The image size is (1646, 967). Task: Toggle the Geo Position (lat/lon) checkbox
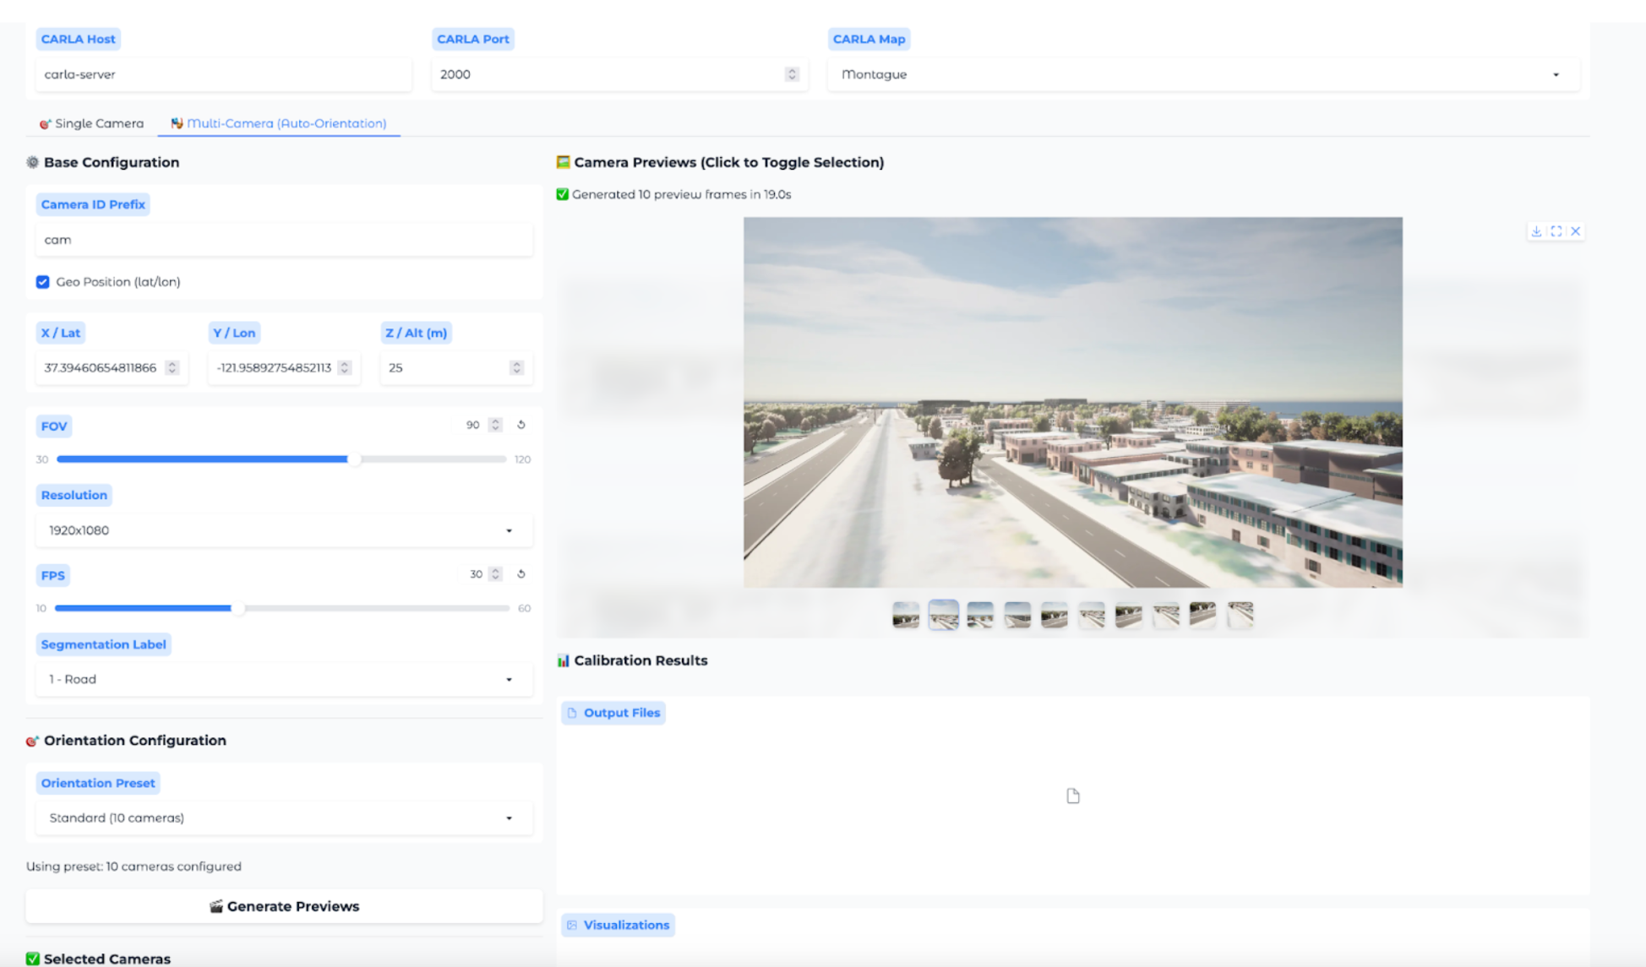tap(43, 282)
